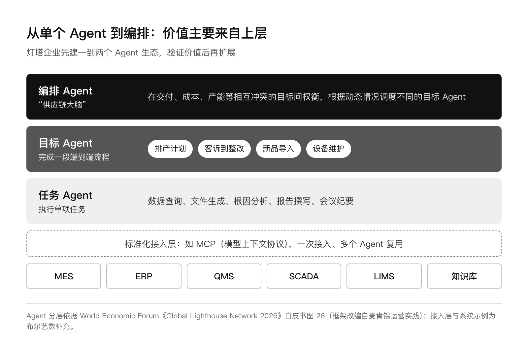This screenshot has width=528, height=350.
Task: Click the QMS system box
Action: coord(224,276)
